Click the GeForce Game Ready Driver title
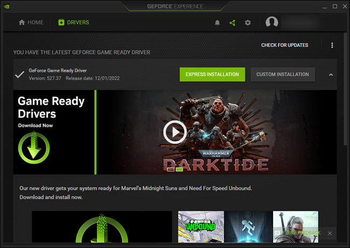The height and width of the screenshot is (248, 350). coord(58,71)
